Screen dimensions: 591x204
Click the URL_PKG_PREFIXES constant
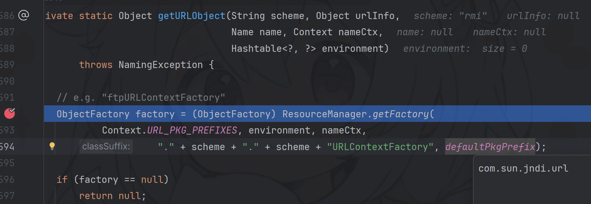tap(192, 130)
